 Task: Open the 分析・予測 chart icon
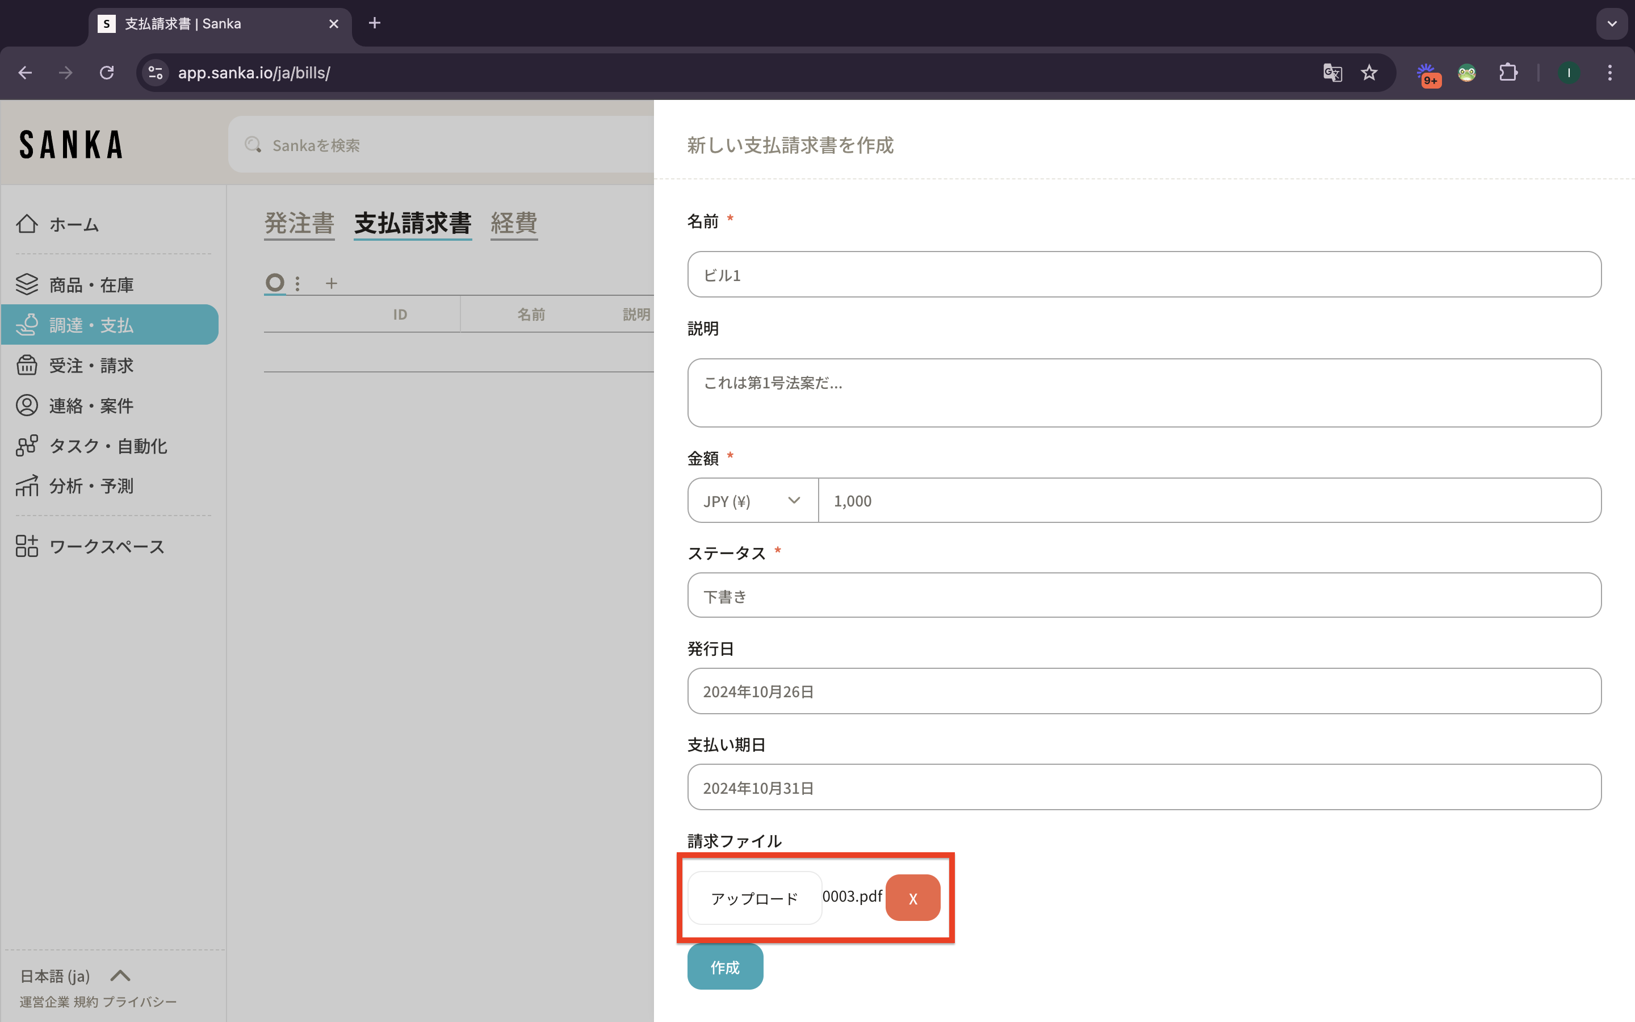[27, 486]
